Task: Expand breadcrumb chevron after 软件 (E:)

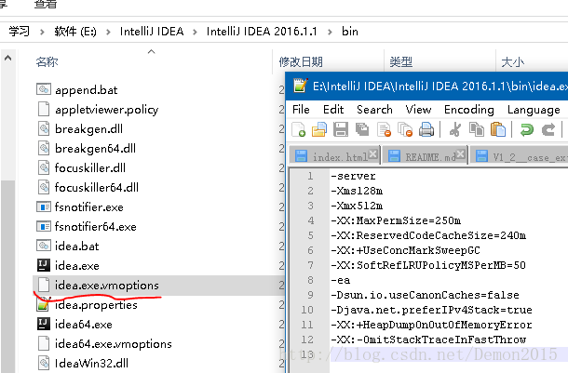Action: click(108, 32)
